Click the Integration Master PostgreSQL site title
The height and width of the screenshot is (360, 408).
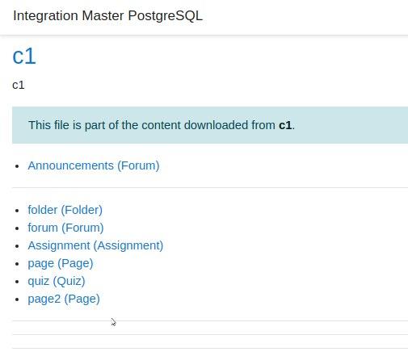click(x=107, y=15)
